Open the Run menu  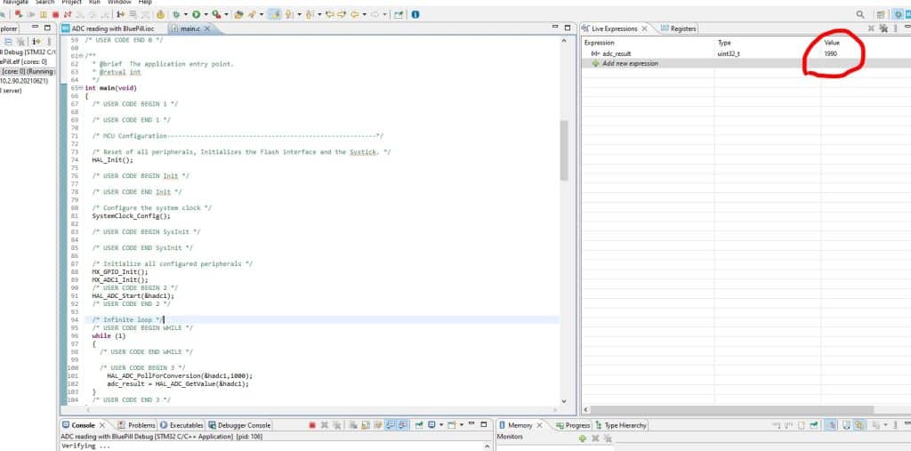(94, 3)
